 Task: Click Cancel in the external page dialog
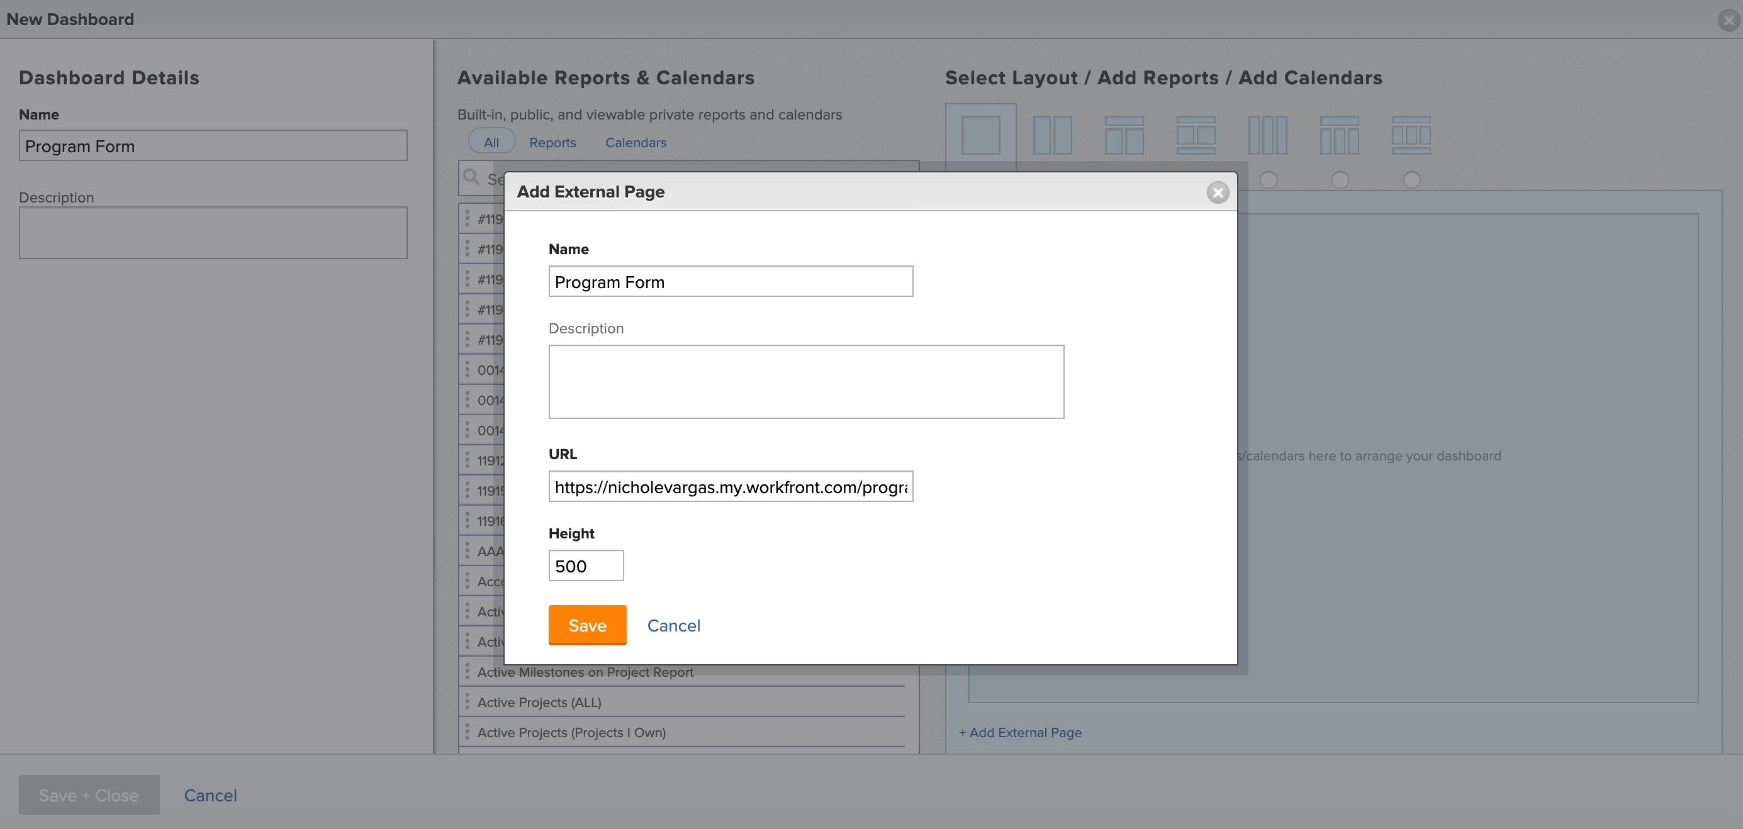[x=673, y=625]
